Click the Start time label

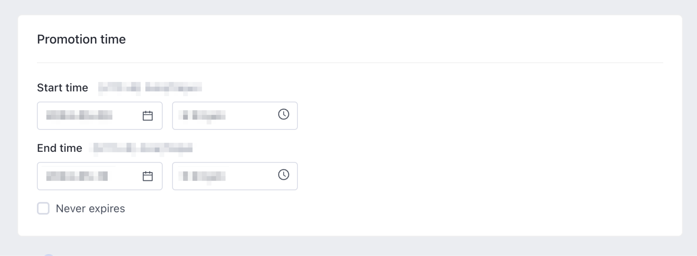pos(63,88)
